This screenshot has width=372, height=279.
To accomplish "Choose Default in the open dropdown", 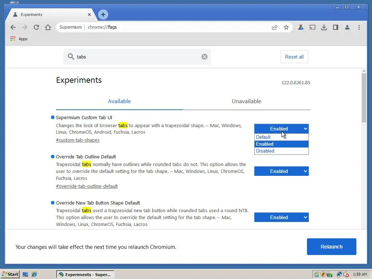I will pyautogui.click(x=282, y=137).
